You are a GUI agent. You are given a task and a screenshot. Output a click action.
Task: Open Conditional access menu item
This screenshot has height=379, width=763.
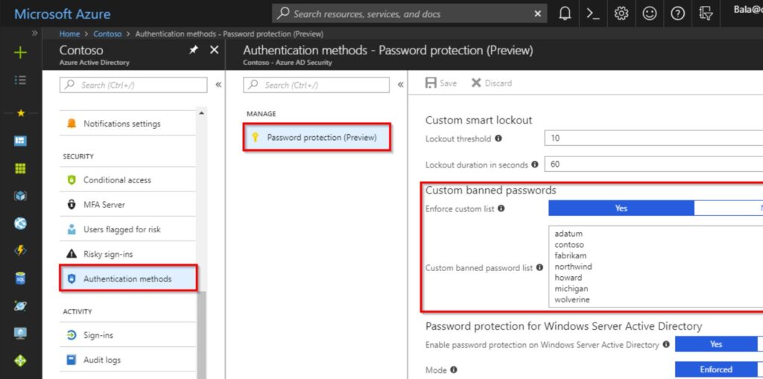point(127,180)
